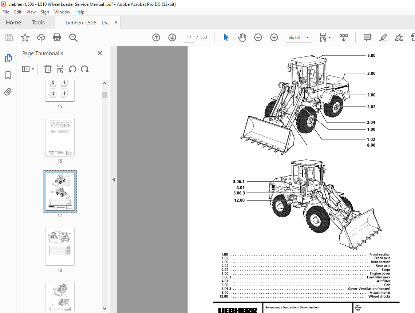
Task: Open the Sign menu
Action: tap(45, 12)
